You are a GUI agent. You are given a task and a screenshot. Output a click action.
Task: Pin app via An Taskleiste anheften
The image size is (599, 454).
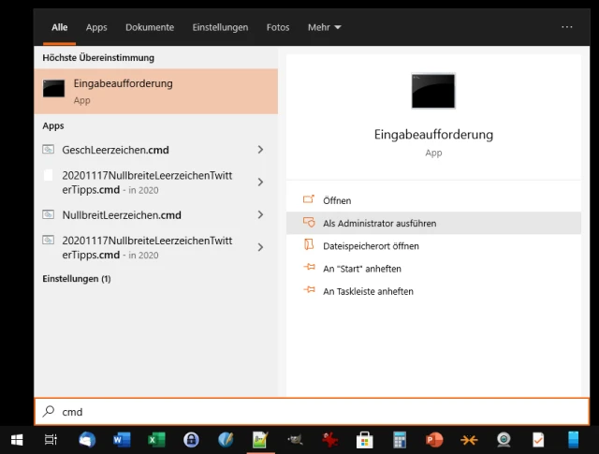tap(368, 291)
